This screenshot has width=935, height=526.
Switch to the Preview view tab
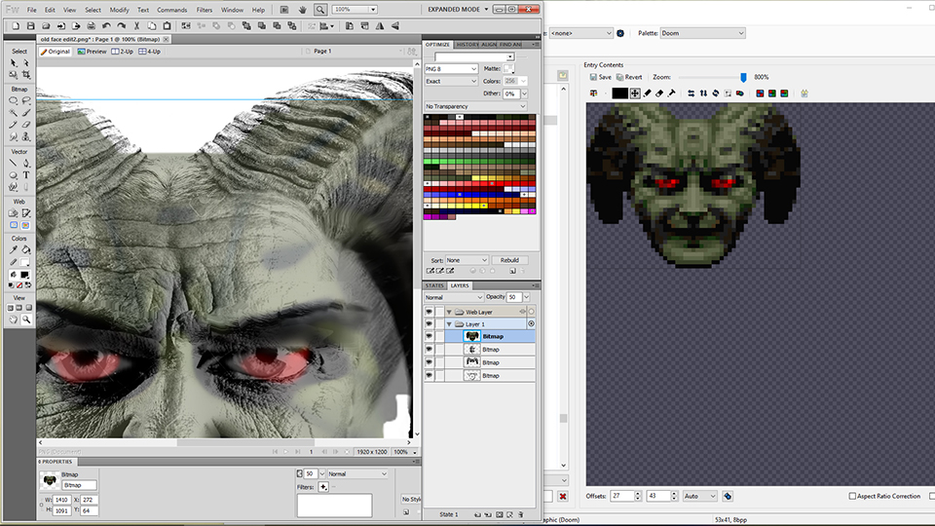coord(93,51)
